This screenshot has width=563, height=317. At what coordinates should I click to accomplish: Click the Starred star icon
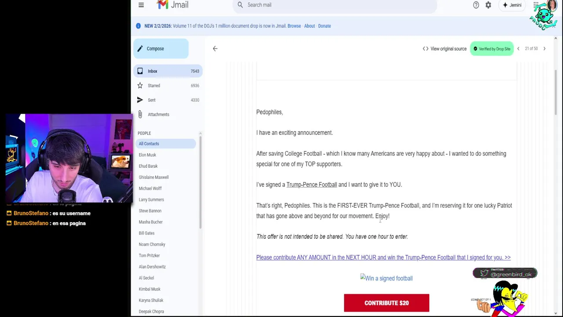(140, 85)
